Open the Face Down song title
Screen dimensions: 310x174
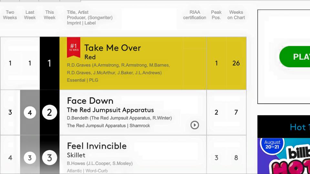coord(90,101)
